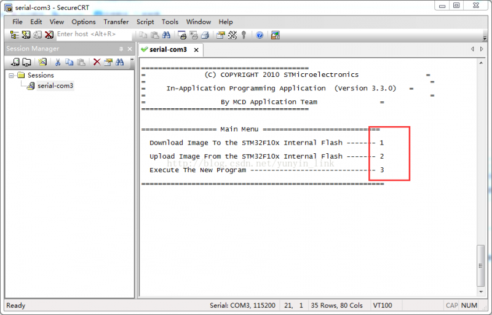Viewport: 492px width, 315px height.
Task: Open the Script menu
Action: coord(145,22)
